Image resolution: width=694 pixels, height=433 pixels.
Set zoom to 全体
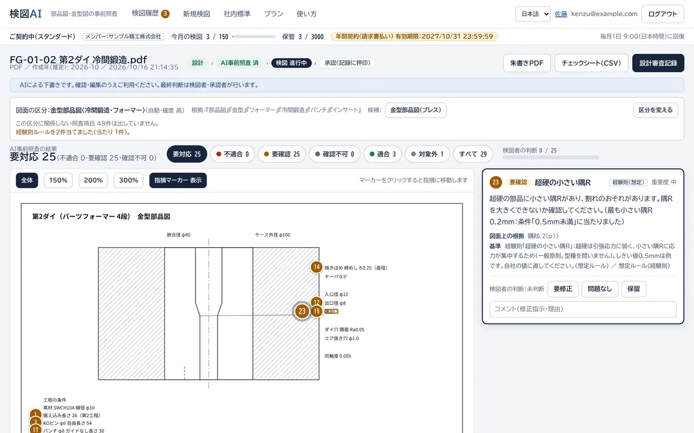[x=27, y=180]
